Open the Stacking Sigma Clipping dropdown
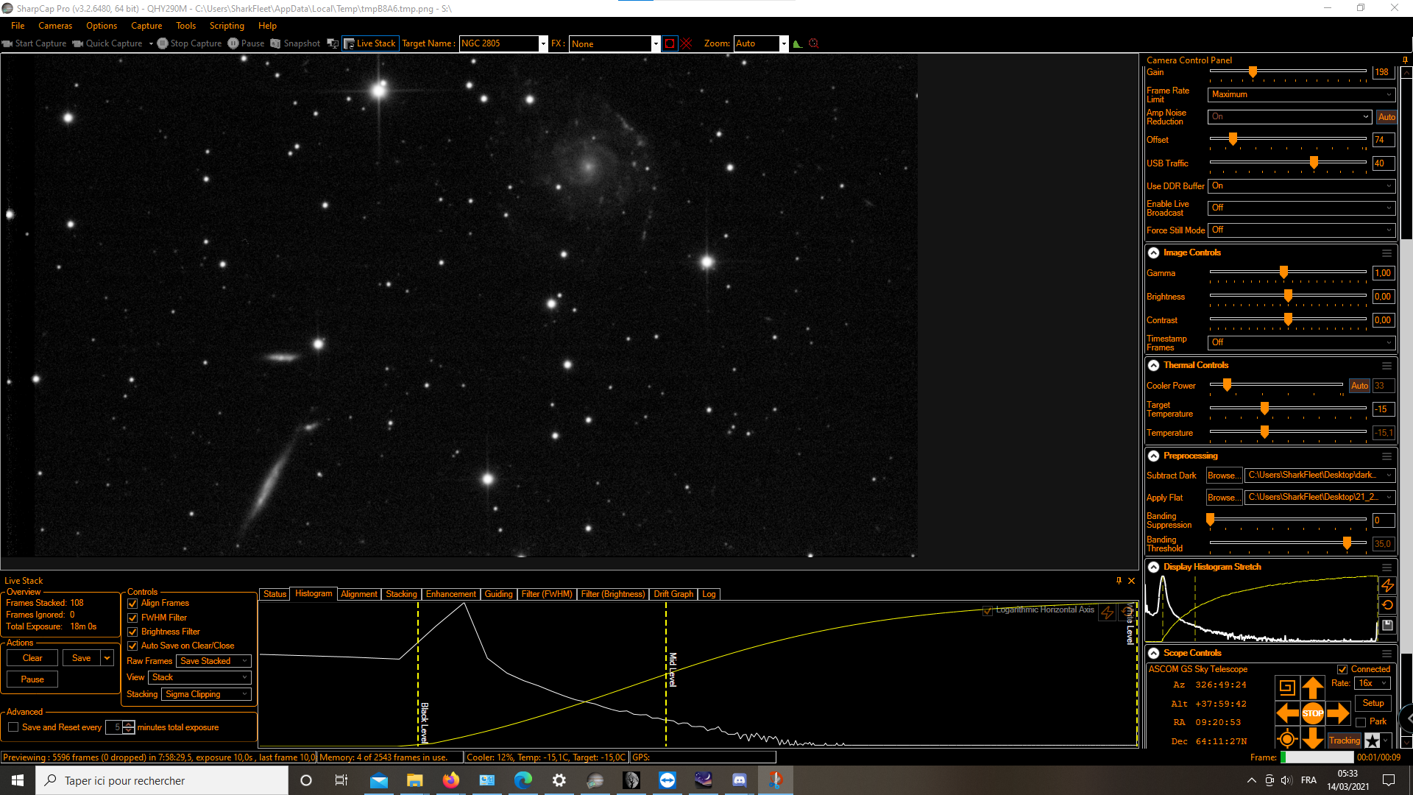The width and height of the screenshot is (1413, 795). pyautogui.click(x=206, y=694)
